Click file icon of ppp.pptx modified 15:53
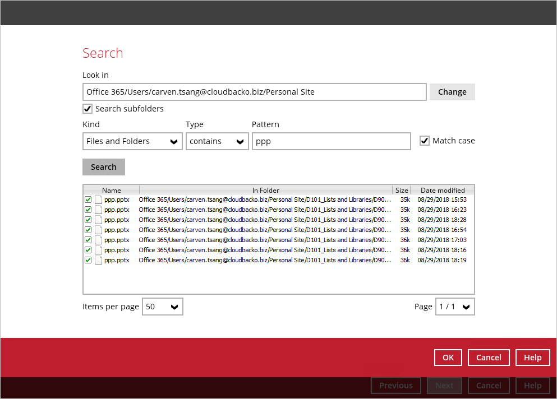The width and height of the screenshot is (557, 399). click(99, 199)
